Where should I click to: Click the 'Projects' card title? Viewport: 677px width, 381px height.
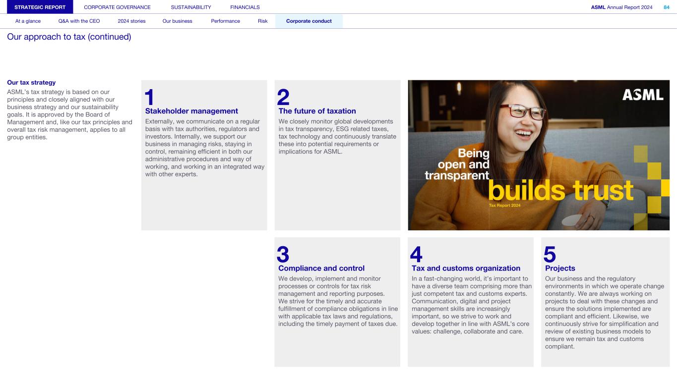tap(560, 268)
